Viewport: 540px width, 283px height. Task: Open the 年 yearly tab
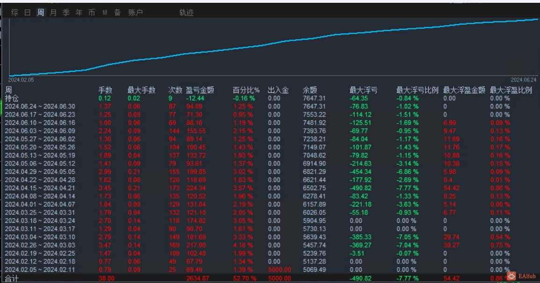(79, 13)
